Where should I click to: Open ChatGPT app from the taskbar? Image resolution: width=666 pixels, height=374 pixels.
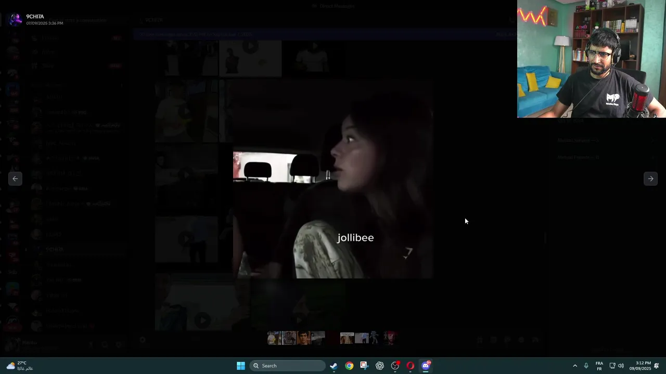coord(380,366)
